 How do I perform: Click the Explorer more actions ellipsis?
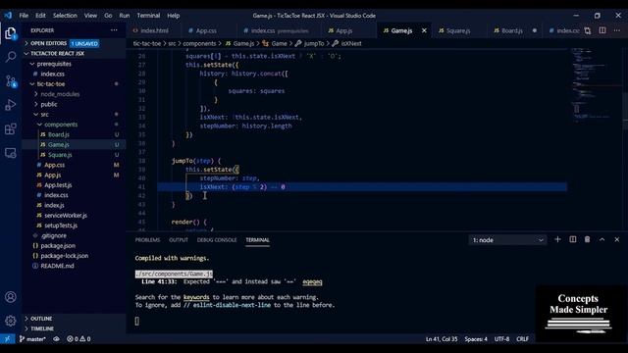[114, 30]
